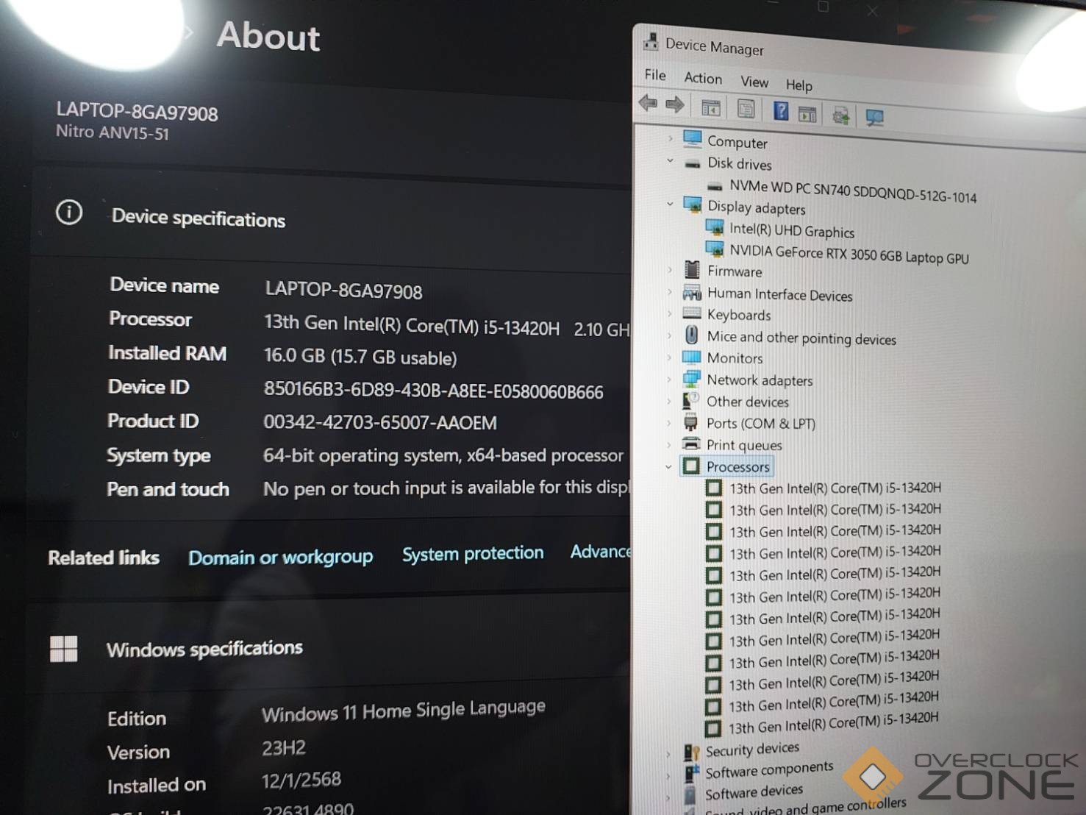Click the version value 23H2
This screenshot has height=815, width=1086.
point(284,748)
